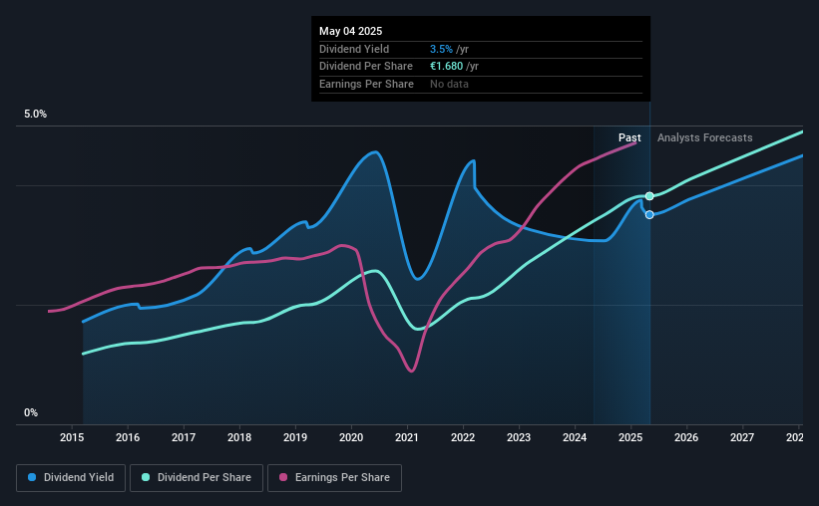This screenshot has height=506, width=819.
Task: Click the 2023 x-axis label
Action: pos(519,437)
